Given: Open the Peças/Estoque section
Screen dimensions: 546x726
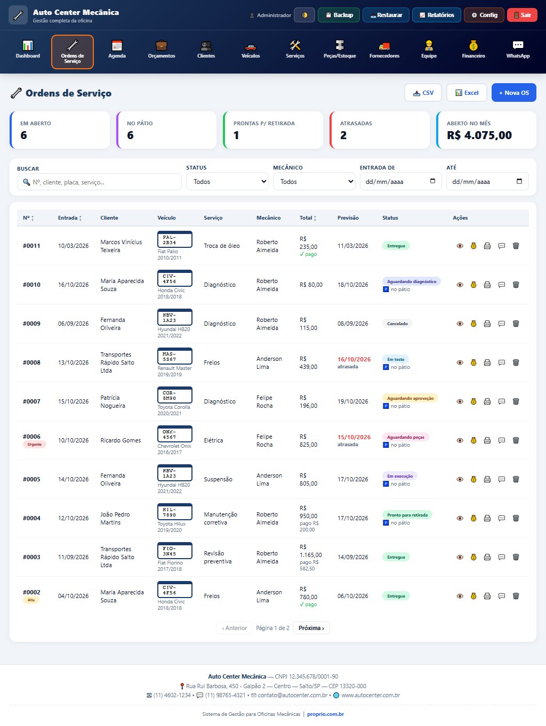Looking at the screenshot, I should [340, 50].
